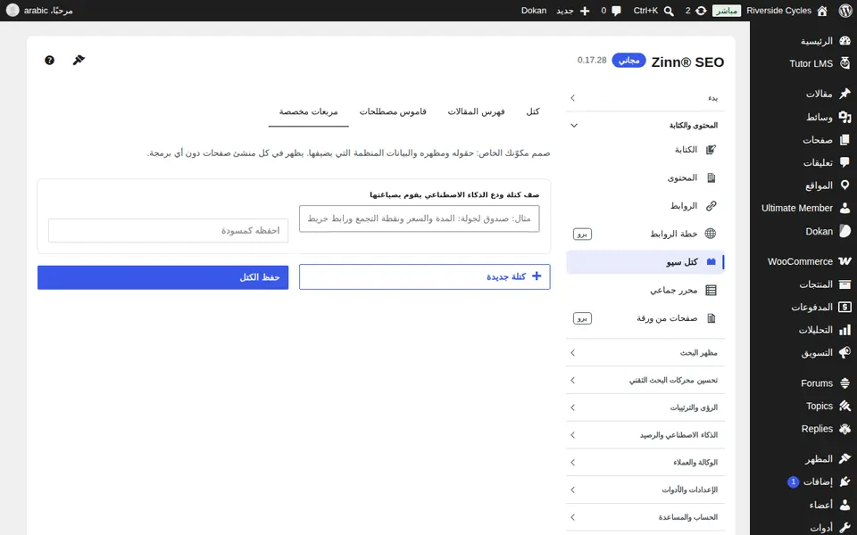This screenshot has height=535, width=857.
Task: Switch to the قاموس مصطلحات tab
Action: pyautogui.click(x=393, y=111)
